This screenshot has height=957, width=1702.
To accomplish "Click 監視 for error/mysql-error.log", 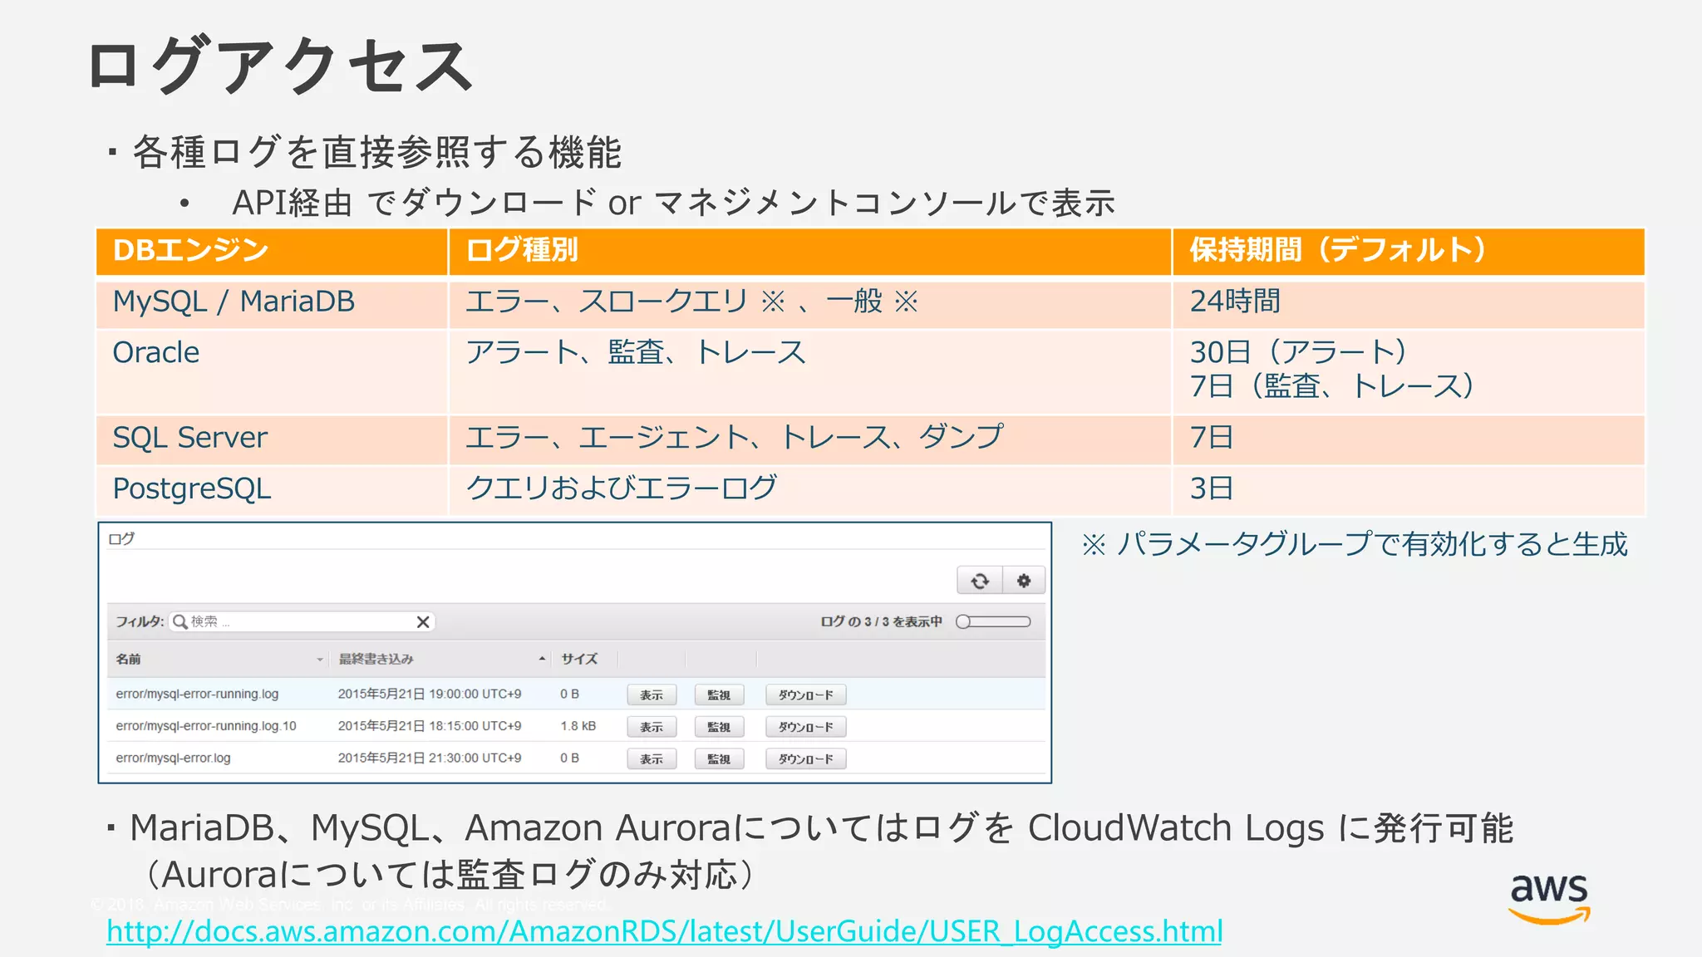I will coord(719,758).
